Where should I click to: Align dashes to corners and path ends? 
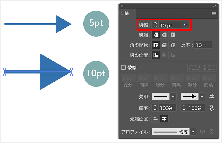209,68
